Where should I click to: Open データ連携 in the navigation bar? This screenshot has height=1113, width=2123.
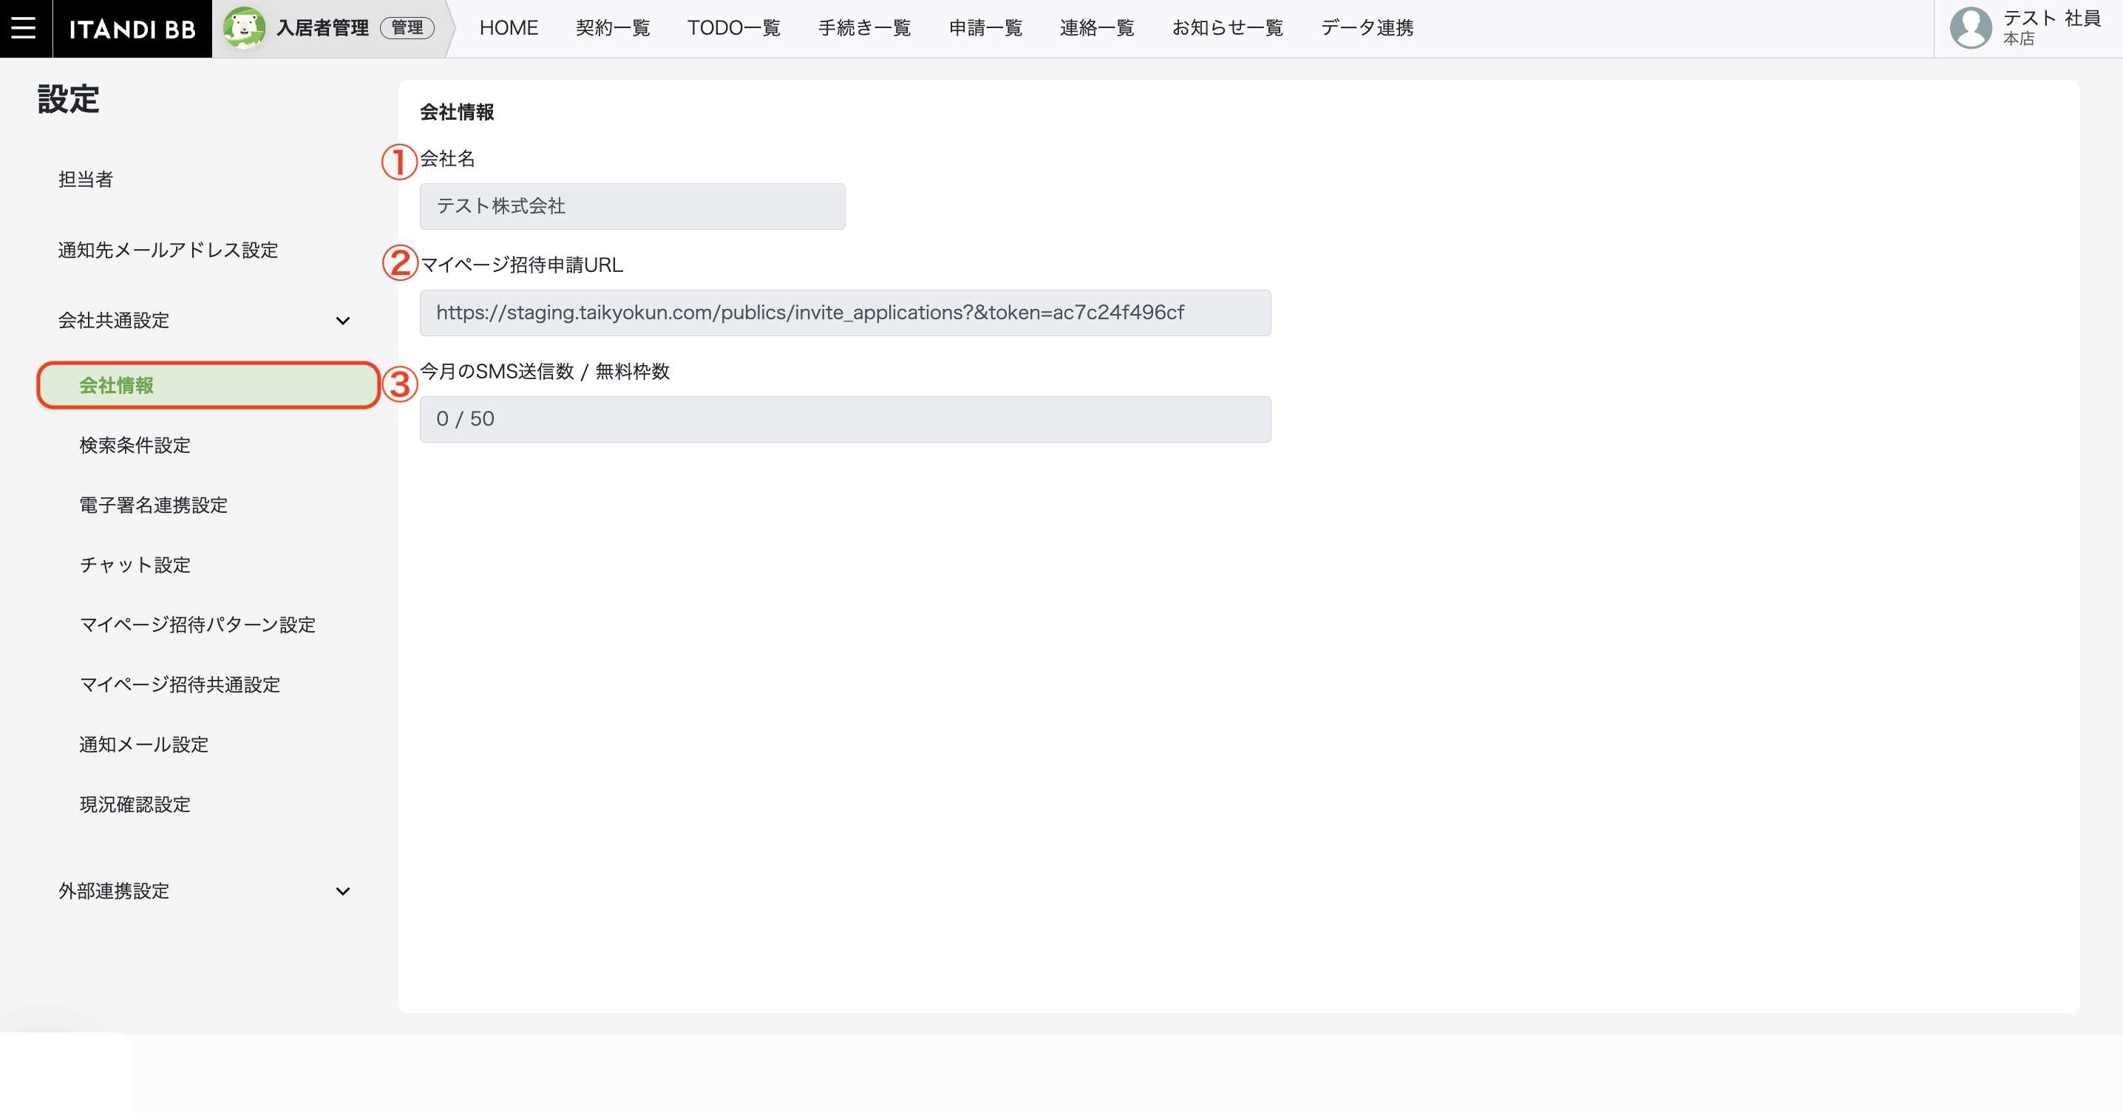click(x=1367, y=28)
